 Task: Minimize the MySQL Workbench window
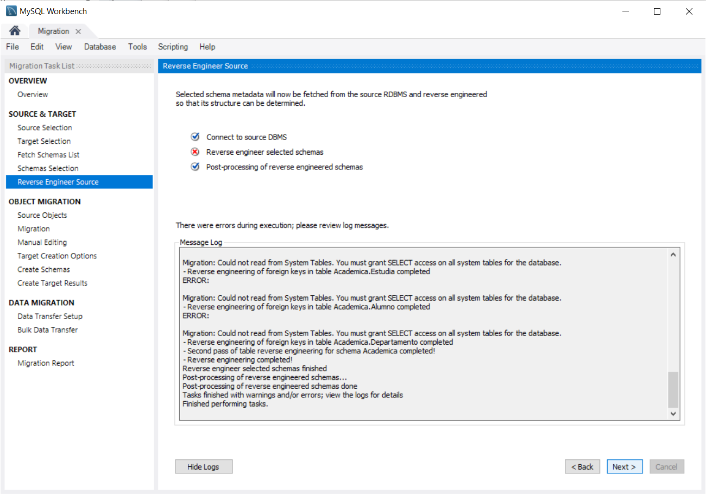point(625,11)
